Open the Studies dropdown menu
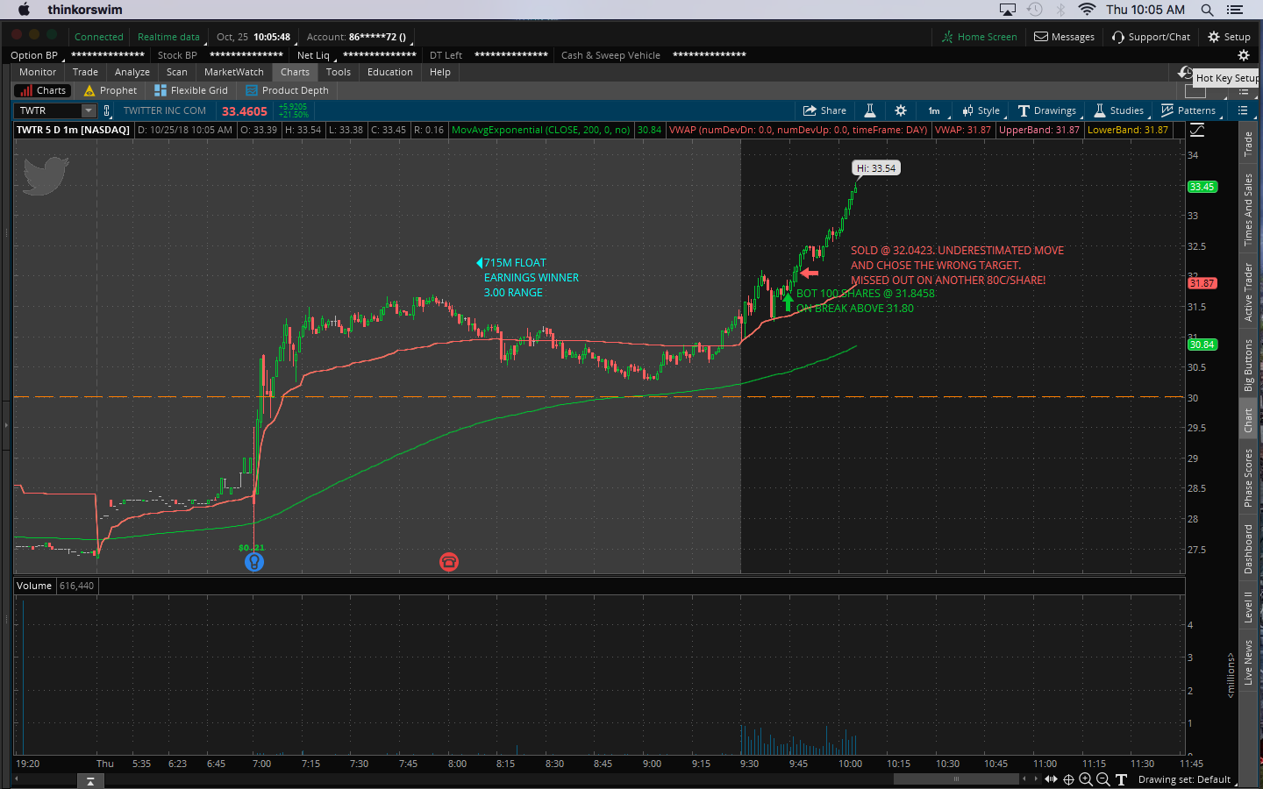Viewport: 1263px width, 789px height. pos(1119,110)
